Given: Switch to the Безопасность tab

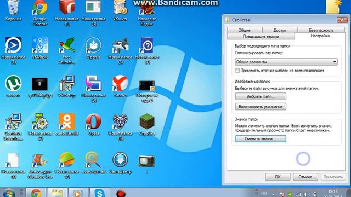Looking at the screenshot, I should 321,30.
